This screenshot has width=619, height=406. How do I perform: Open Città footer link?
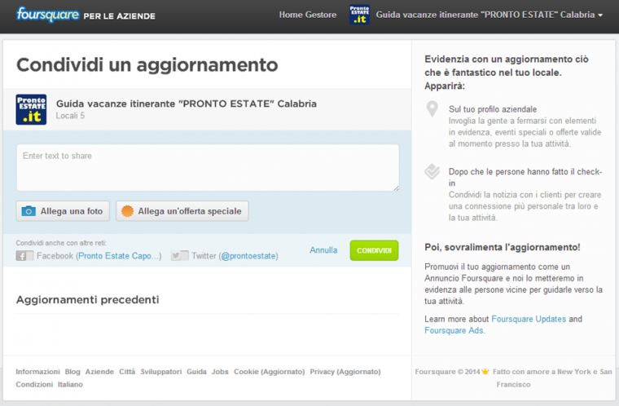point(127,372)
